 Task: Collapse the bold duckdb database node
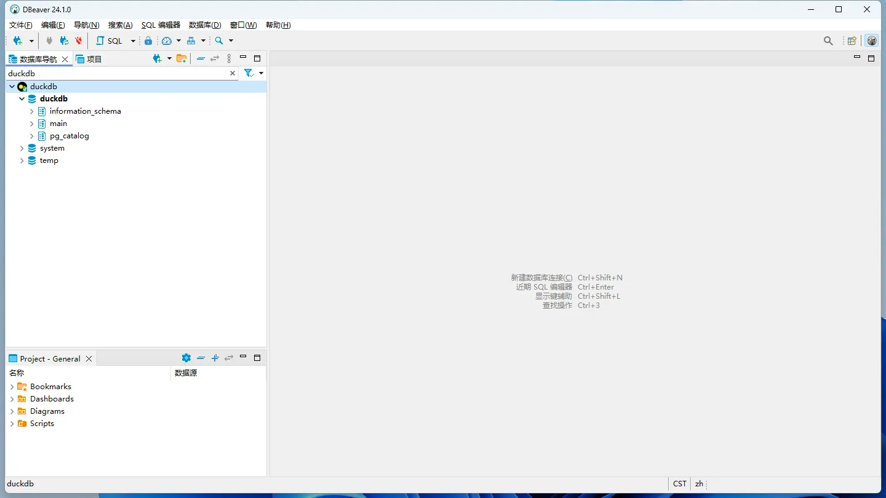tap(22, 99)
